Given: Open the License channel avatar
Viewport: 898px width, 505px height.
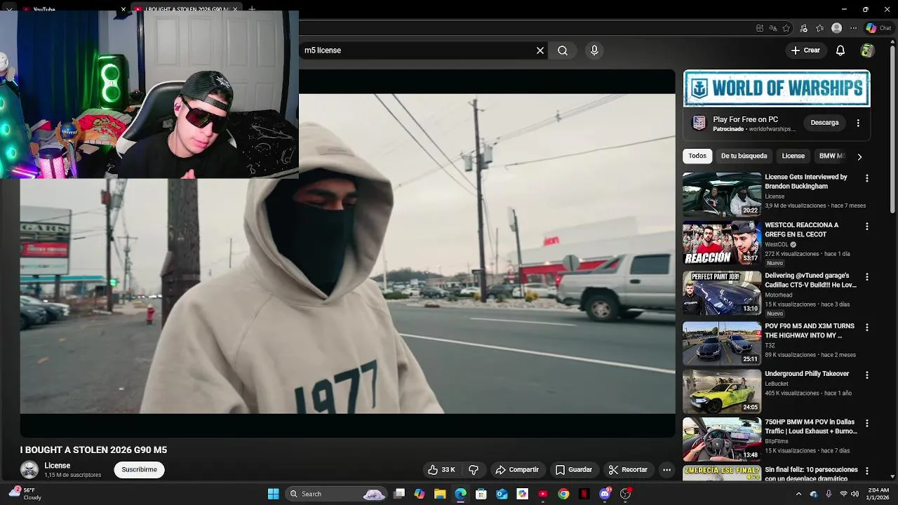Looking at the screenshot, I should tap(29, 470).
